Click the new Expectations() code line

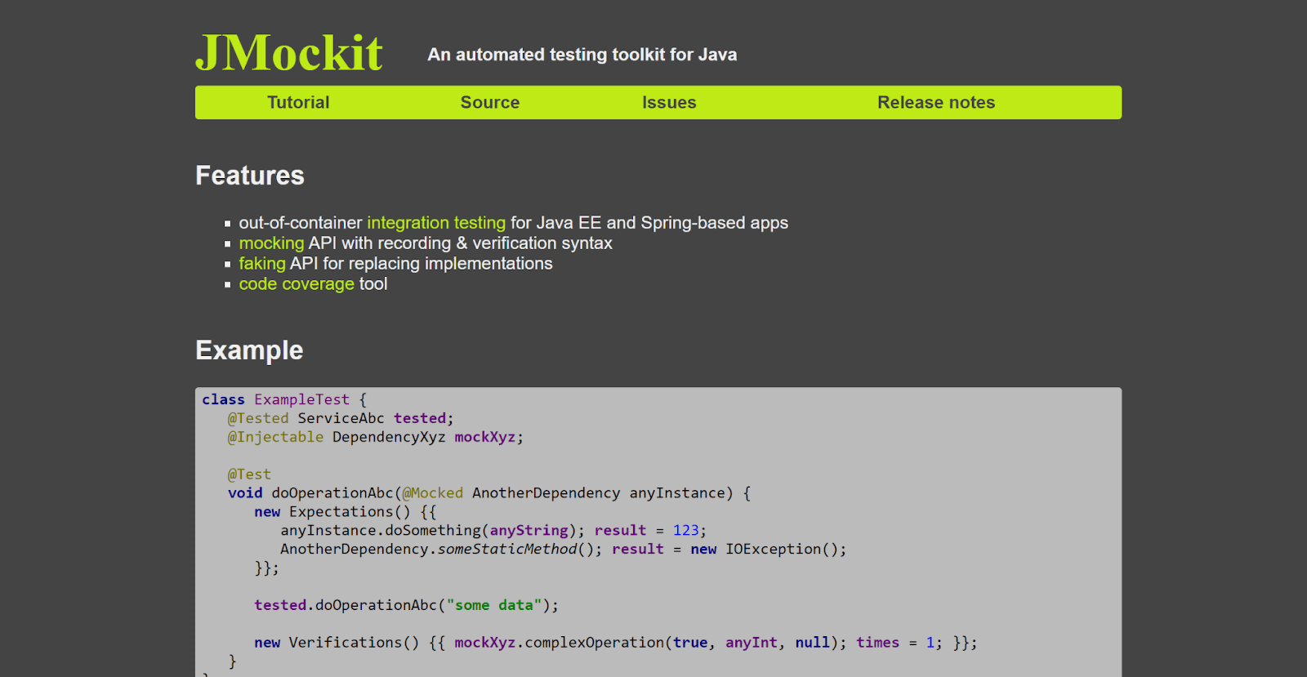346,512
